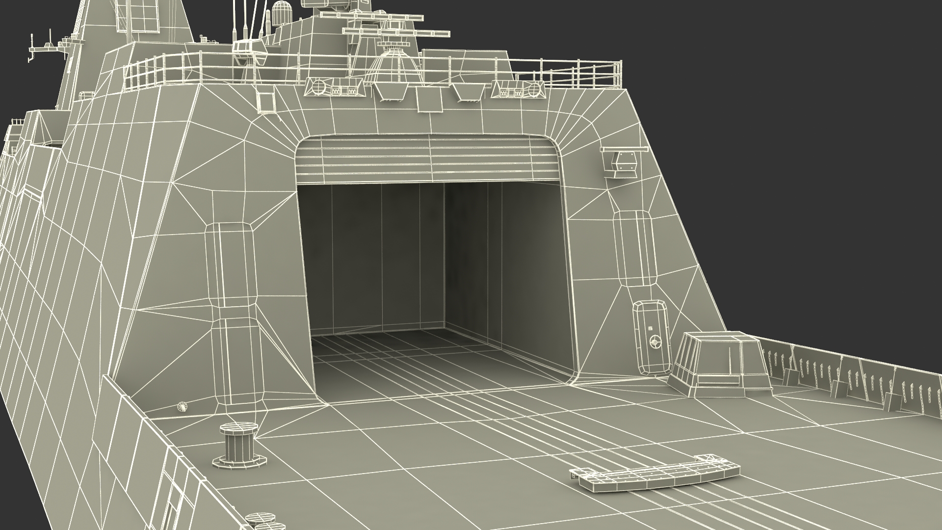Click the round fixture above the hangar on the right
Image resolution: width=942 pixels, height=530 pixels.
[534, 89]
